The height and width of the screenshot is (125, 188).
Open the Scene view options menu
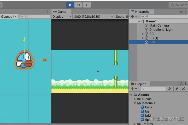[x=48, y=11]
